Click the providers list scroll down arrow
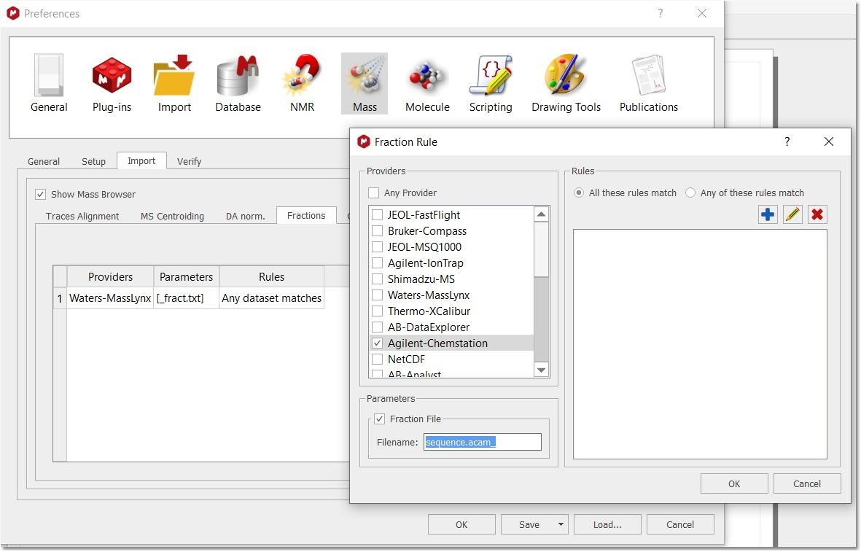Screen dimensions: 861x552 [542, 370]
